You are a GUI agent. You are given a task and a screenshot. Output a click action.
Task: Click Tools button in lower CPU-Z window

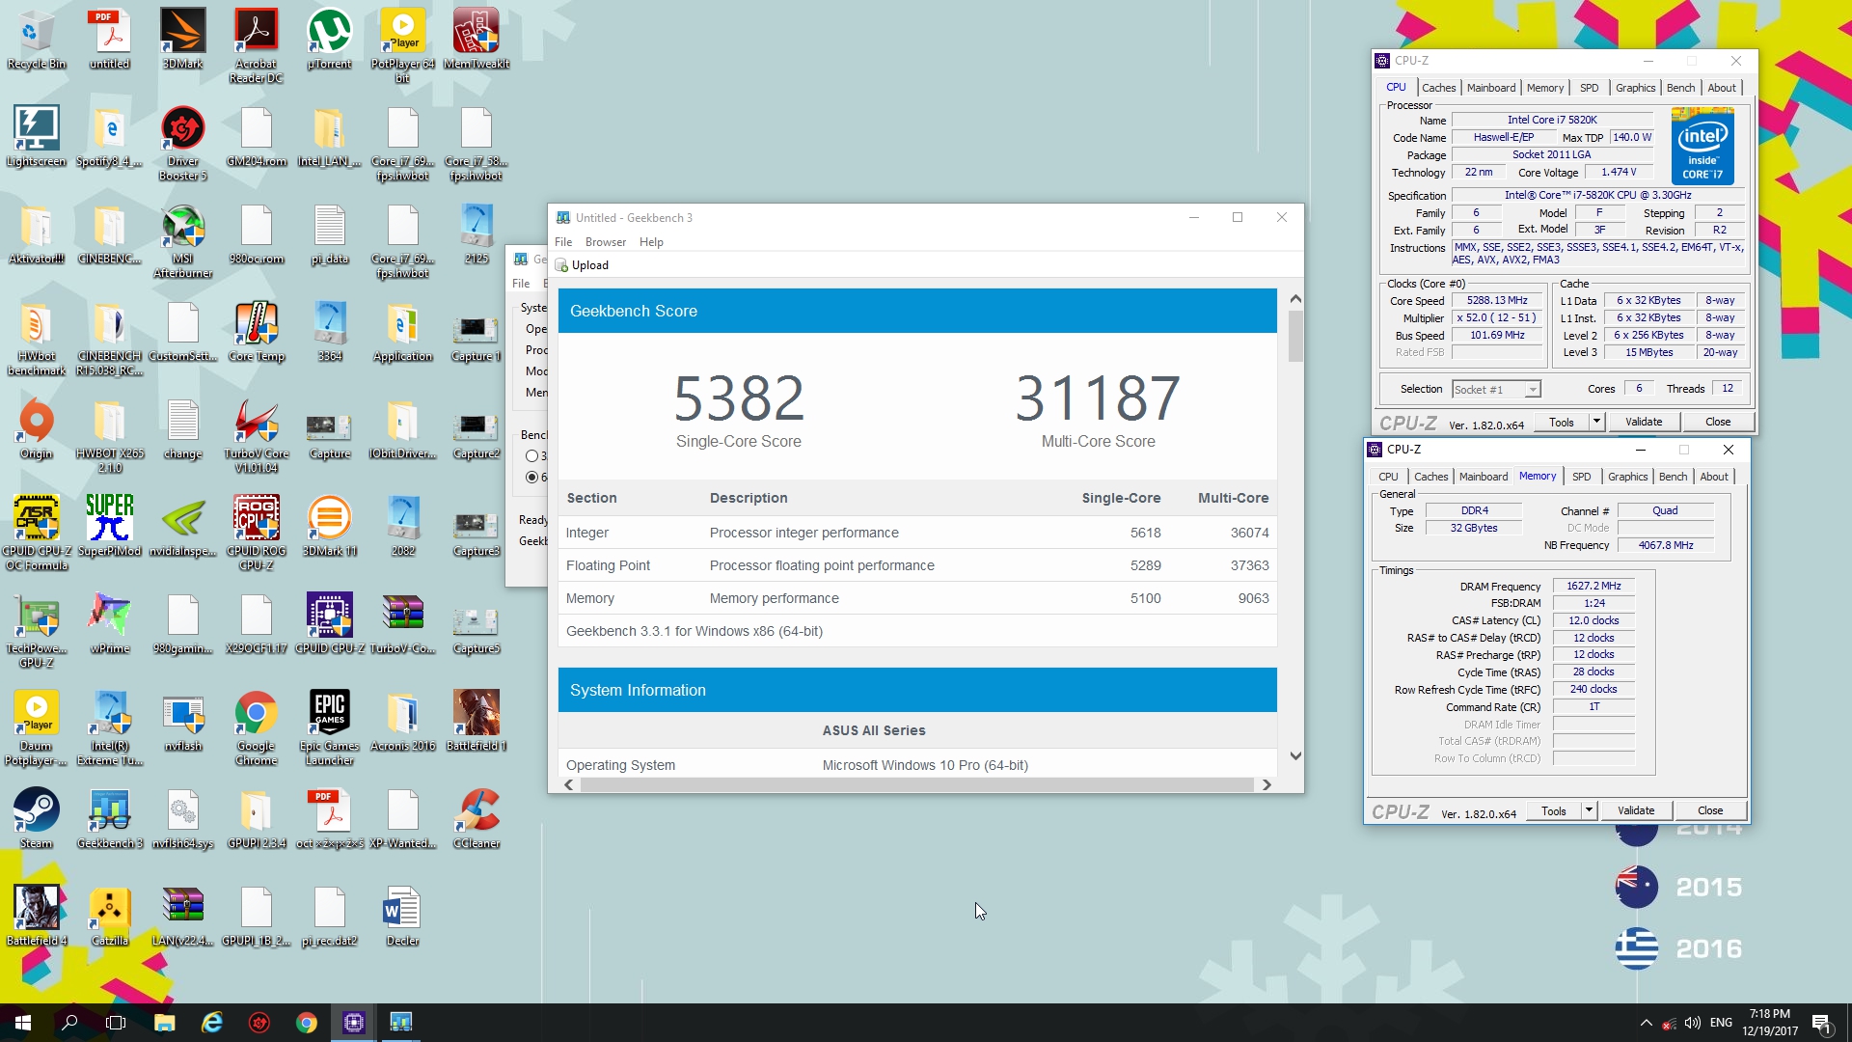pyautogui.click(x=1554, y=810)
